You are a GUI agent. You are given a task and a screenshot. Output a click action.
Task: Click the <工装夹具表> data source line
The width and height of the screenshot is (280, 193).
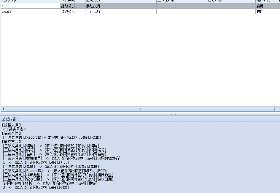pyautogui.click(x=15, y=129)
